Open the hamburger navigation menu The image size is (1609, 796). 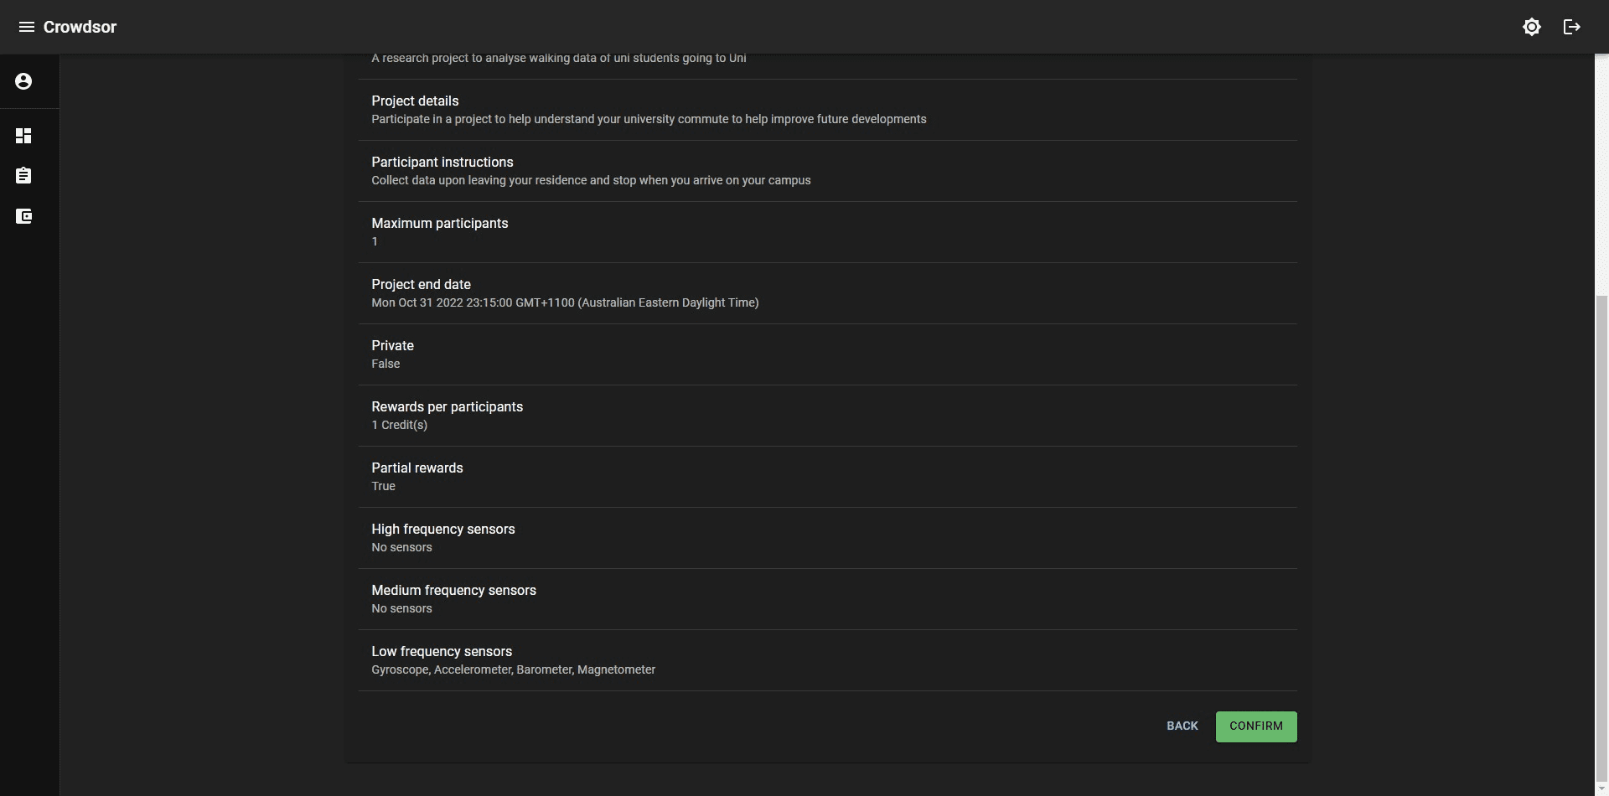pyautogui.click(x=26, y=27)
